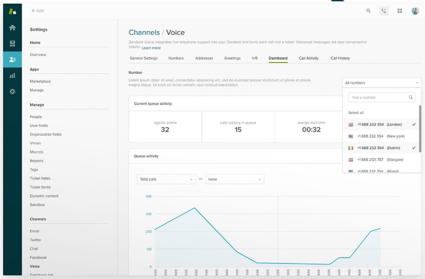Open the Admin gear icon
This screenshot has width=425, height=279.
(12, 91)
